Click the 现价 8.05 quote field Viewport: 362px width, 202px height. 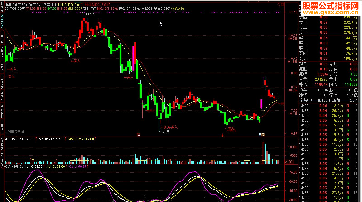(x=313, y=64)
